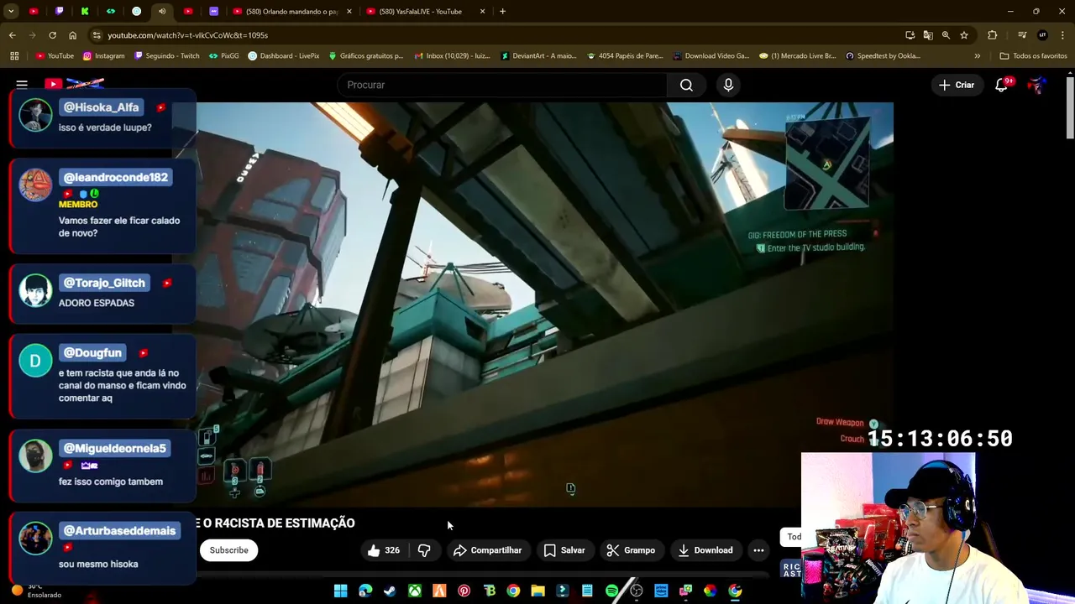
Task: Open the PixGG bookmark
Action: [x=223, y=56]
